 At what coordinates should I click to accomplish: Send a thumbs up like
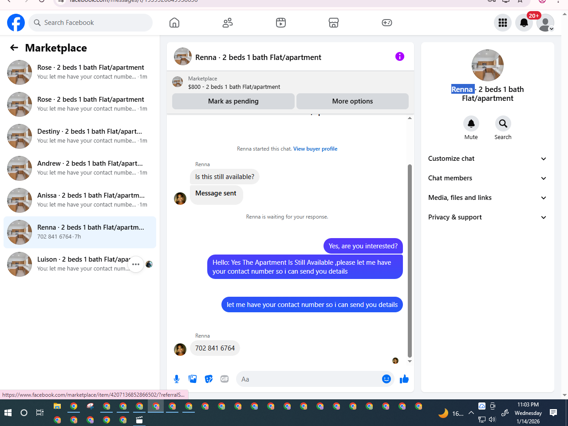404,379
